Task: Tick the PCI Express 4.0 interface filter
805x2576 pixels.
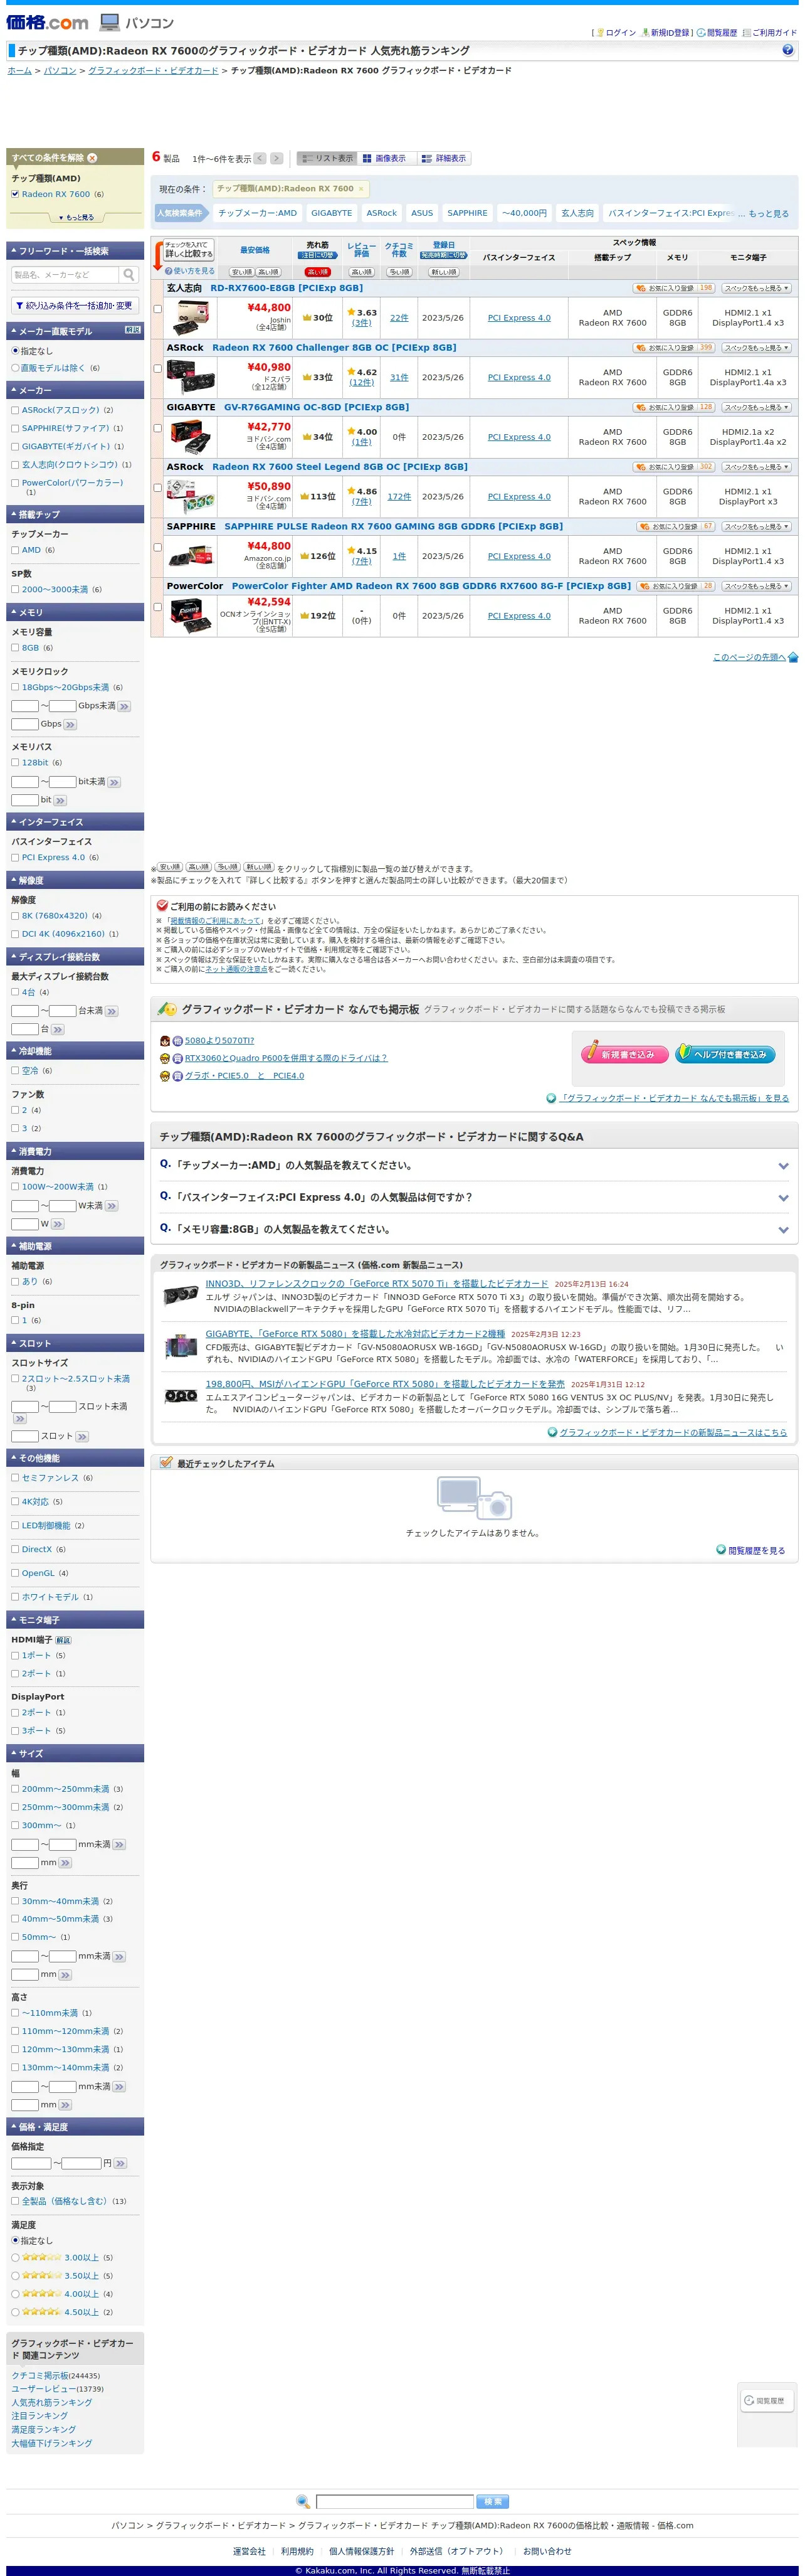Action: tap(15, 857)
